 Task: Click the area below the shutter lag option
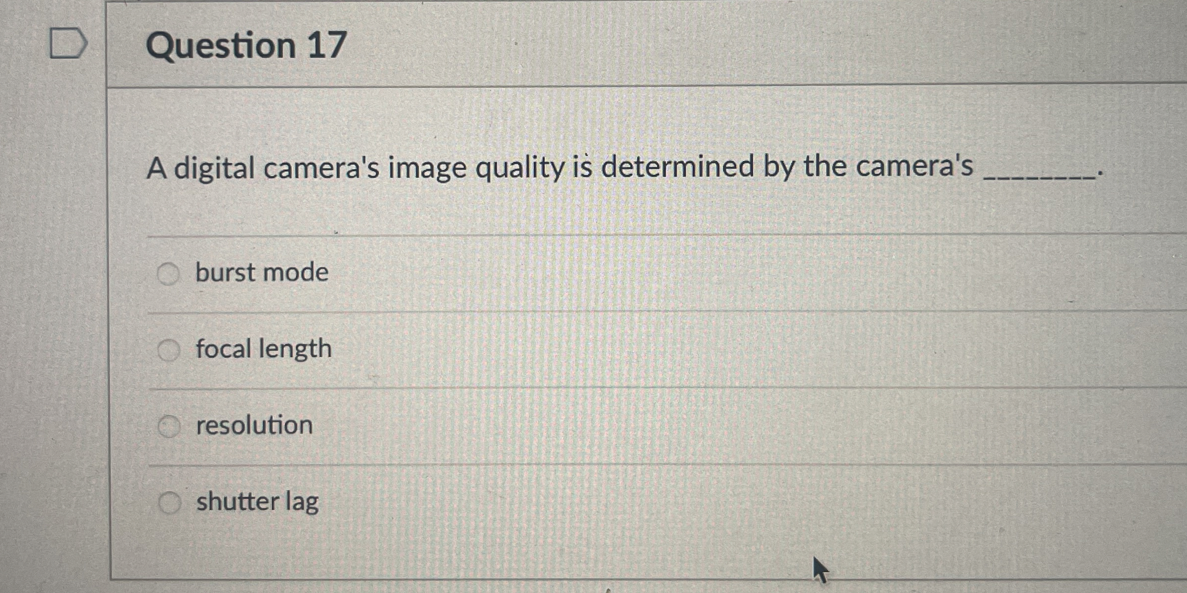[593, 553]
